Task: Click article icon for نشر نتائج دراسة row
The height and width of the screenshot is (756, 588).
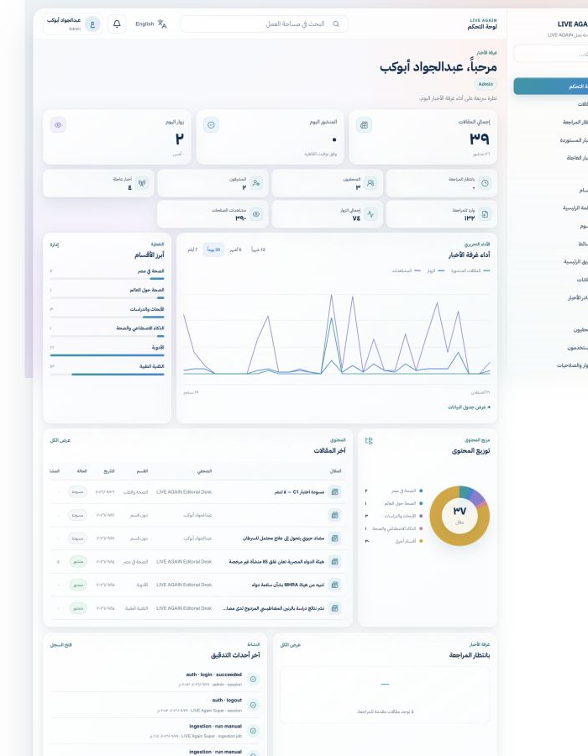Action: point(334,608)
